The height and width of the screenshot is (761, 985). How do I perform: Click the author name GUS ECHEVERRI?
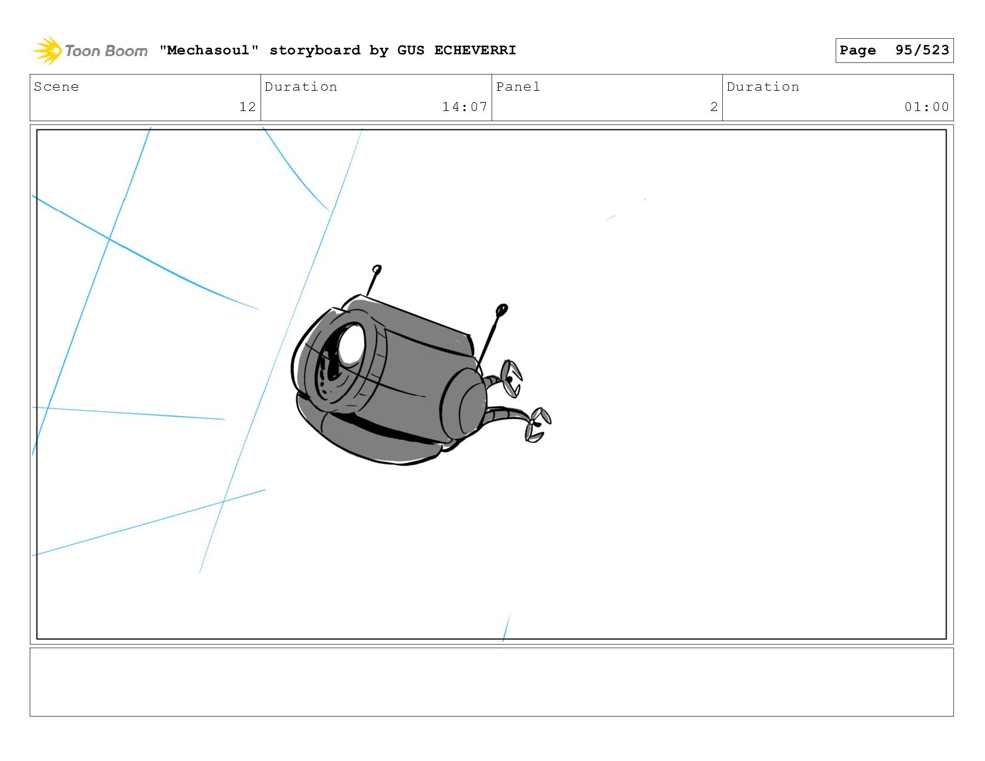[457, 50]
